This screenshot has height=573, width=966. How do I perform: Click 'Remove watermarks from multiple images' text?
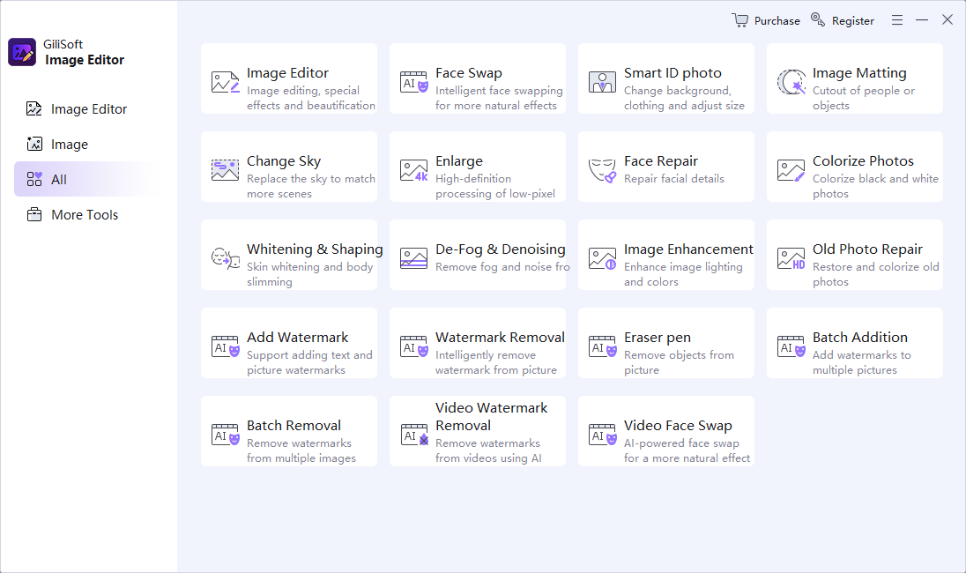pyautogui.click(x=301, y=450)
